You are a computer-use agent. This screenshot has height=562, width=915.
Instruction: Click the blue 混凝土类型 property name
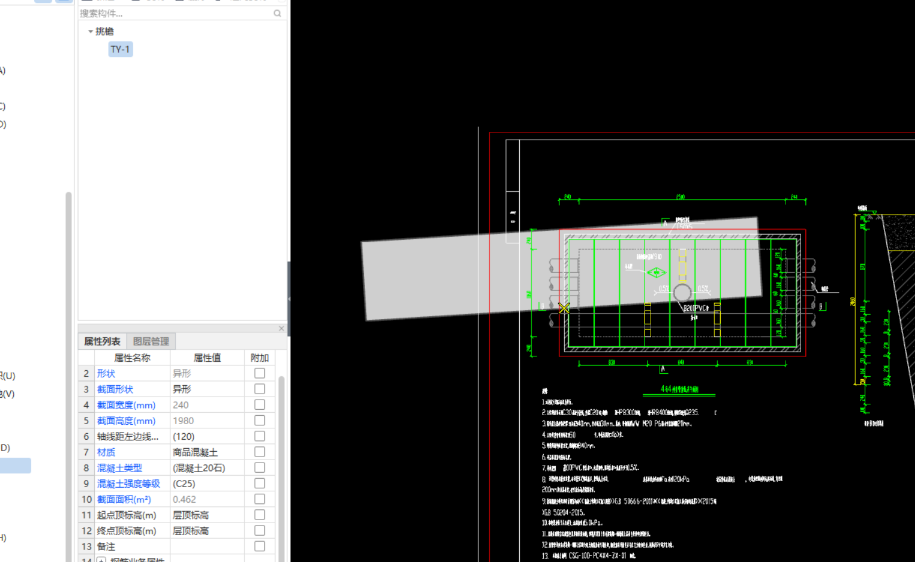point(119,468)
